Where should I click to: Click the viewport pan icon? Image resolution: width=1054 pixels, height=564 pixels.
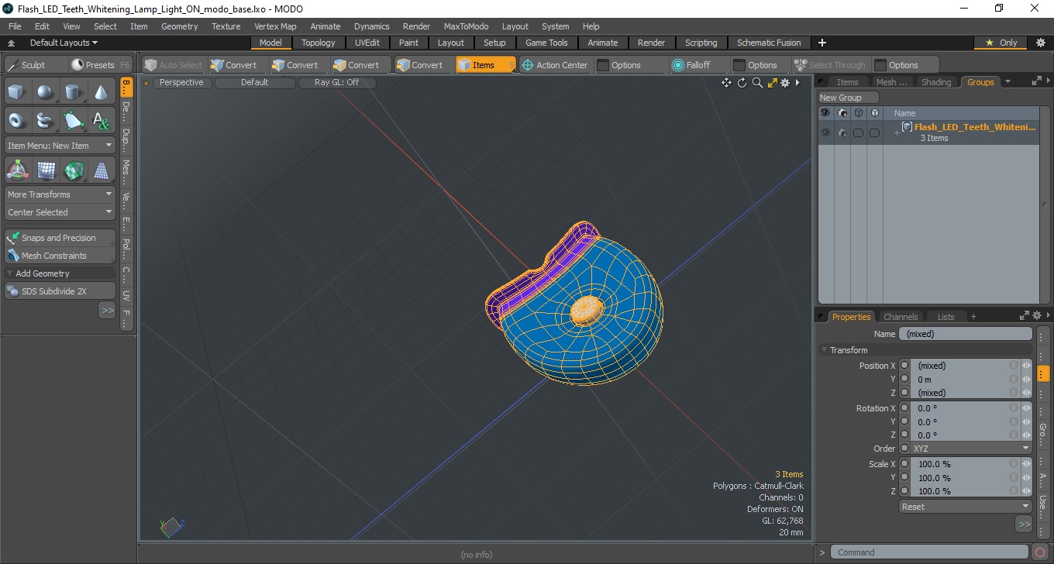726,83
